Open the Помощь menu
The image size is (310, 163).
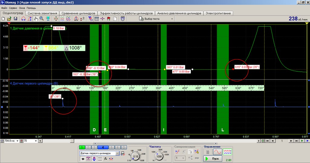click(31, 8)
